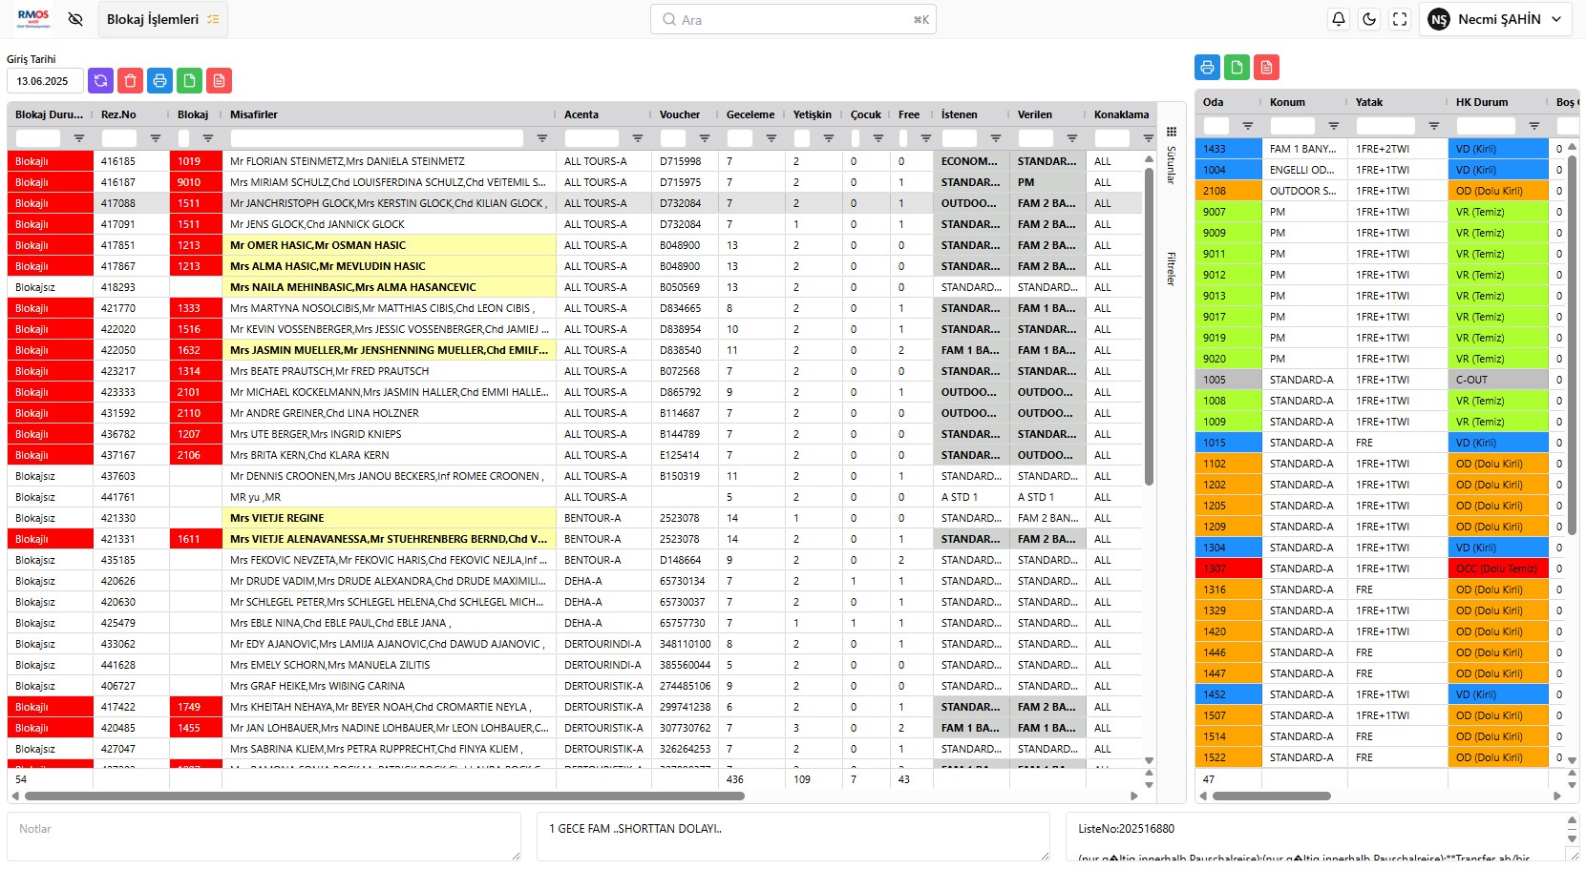Viewport: 1586px width, 869px height.
Task: Open filter menu for Acenta column
Action: (x=638, y=138)
